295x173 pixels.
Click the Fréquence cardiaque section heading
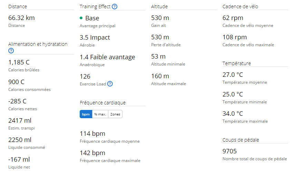point(102,103)
